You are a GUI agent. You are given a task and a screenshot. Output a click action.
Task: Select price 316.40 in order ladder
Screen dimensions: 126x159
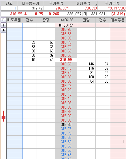(x=66, y=73)
